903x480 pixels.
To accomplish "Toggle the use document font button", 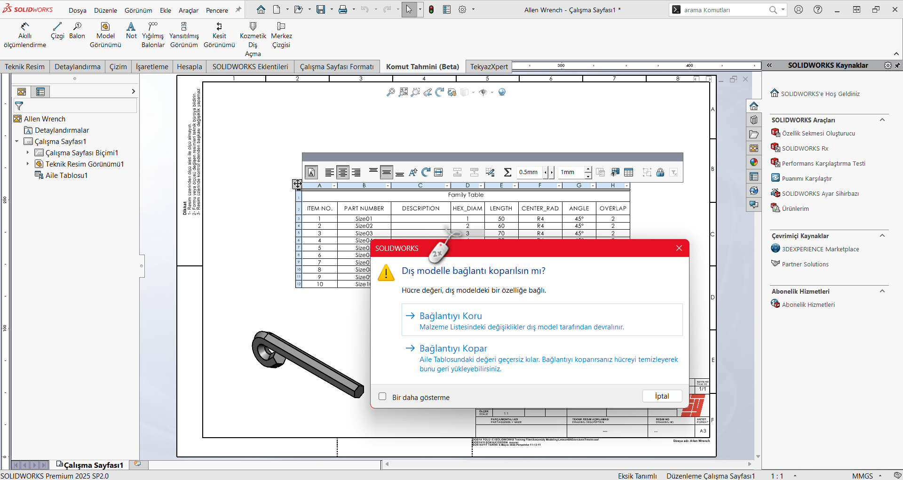I will point(311,173).
